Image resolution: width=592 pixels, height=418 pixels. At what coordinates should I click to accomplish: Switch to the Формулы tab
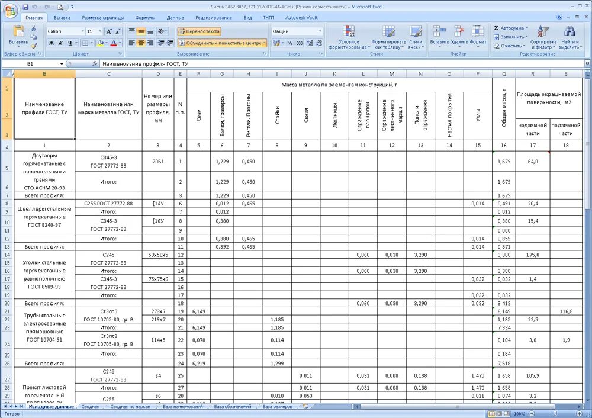[145, 17]
